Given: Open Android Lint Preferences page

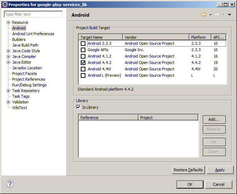Looking at the screenshot, I should [33, 34].
